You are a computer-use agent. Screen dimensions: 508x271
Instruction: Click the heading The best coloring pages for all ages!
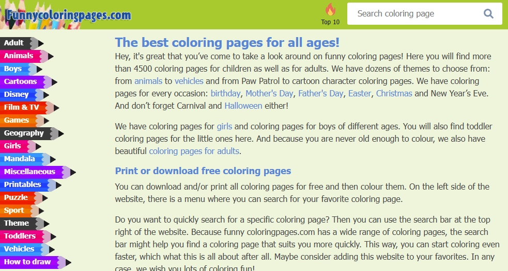click(x=227, y=42)
